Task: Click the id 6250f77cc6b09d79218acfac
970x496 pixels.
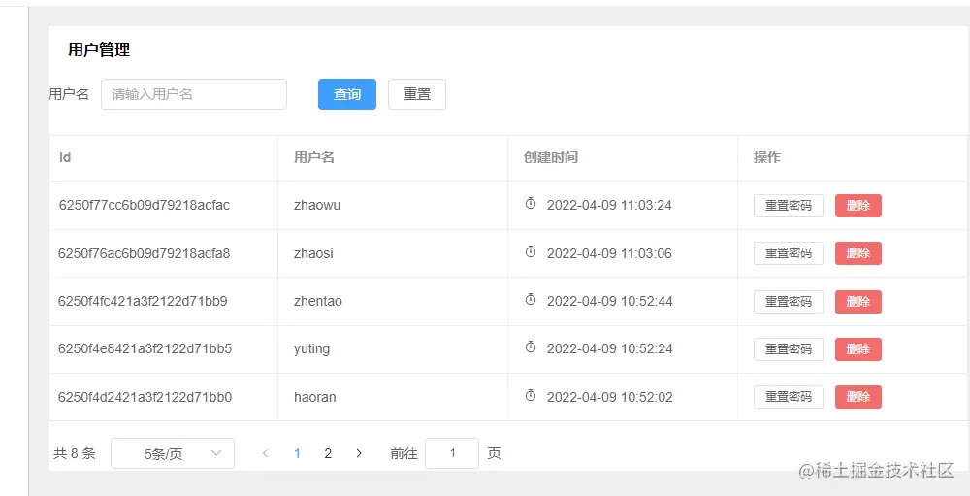Action: 145,205
